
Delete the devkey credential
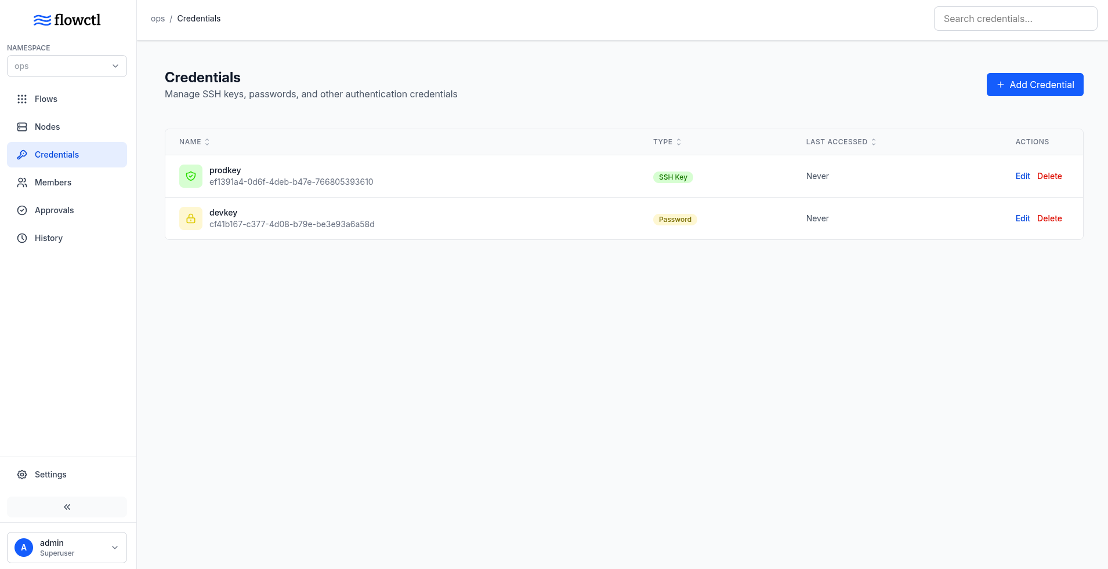click(x=1049, y=218)
